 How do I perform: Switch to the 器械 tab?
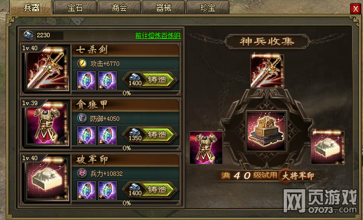pyautogui.click(x=163, y=8)
